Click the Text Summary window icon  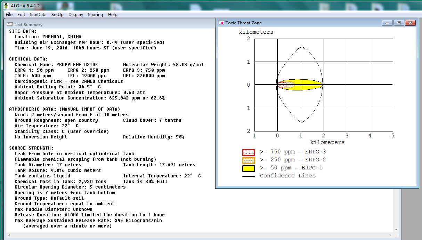[10, 24]
